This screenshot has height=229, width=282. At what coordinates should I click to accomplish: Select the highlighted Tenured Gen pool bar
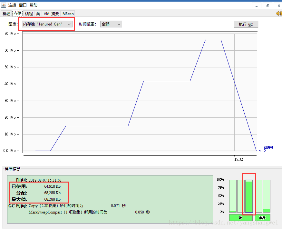point(249,196)
